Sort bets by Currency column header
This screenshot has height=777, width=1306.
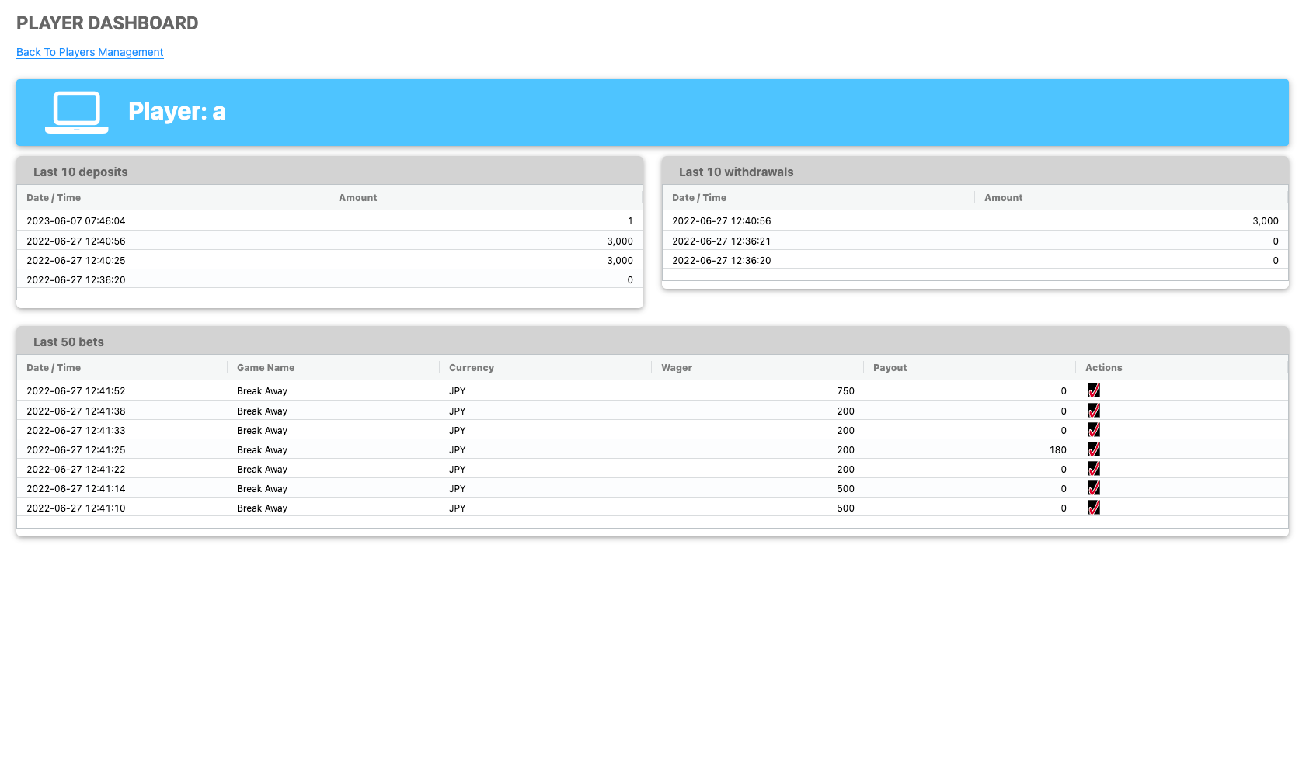point(472,368)
